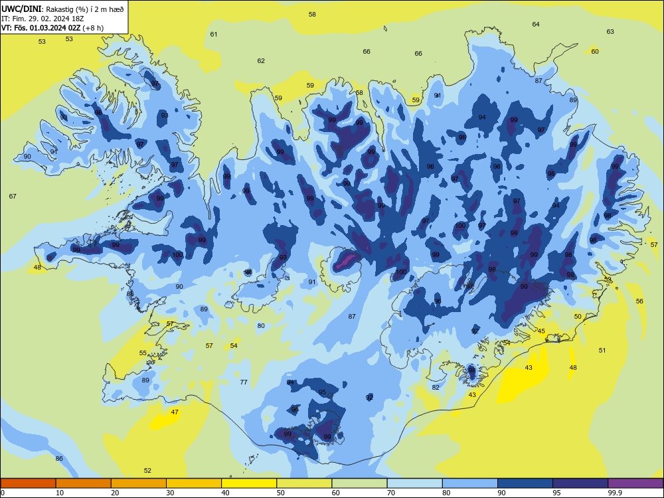Screen dimensions: 664x498
Task: Click the 'UWC/DINI: Rakastig (%) í 2 m hæð' title
Action: [x=62, y=9]
